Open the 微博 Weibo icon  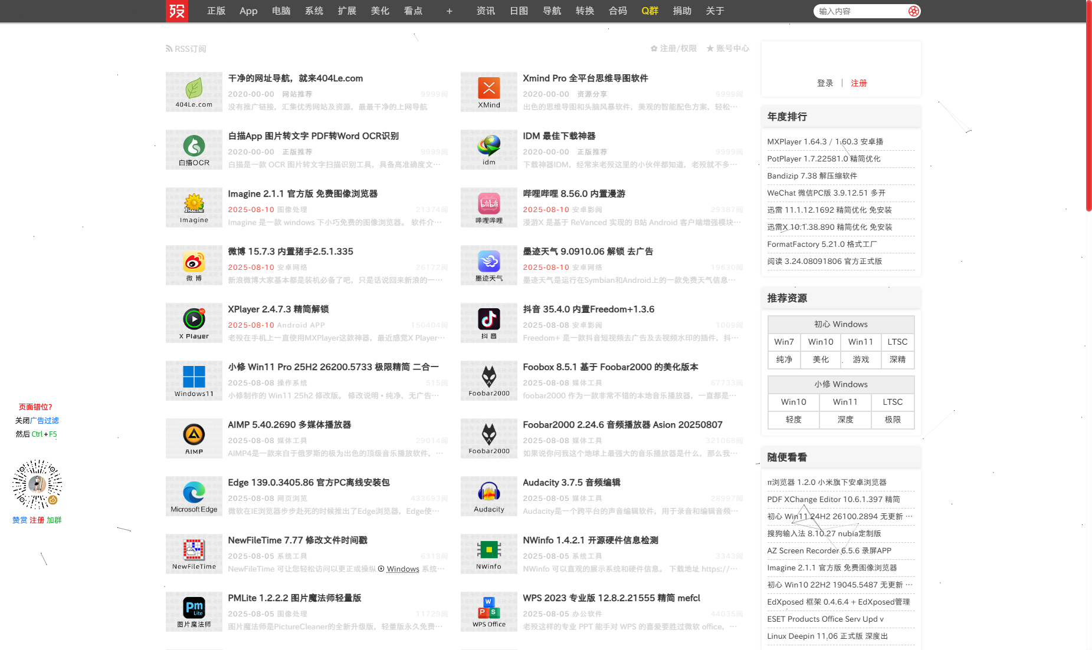coord(194,265)
